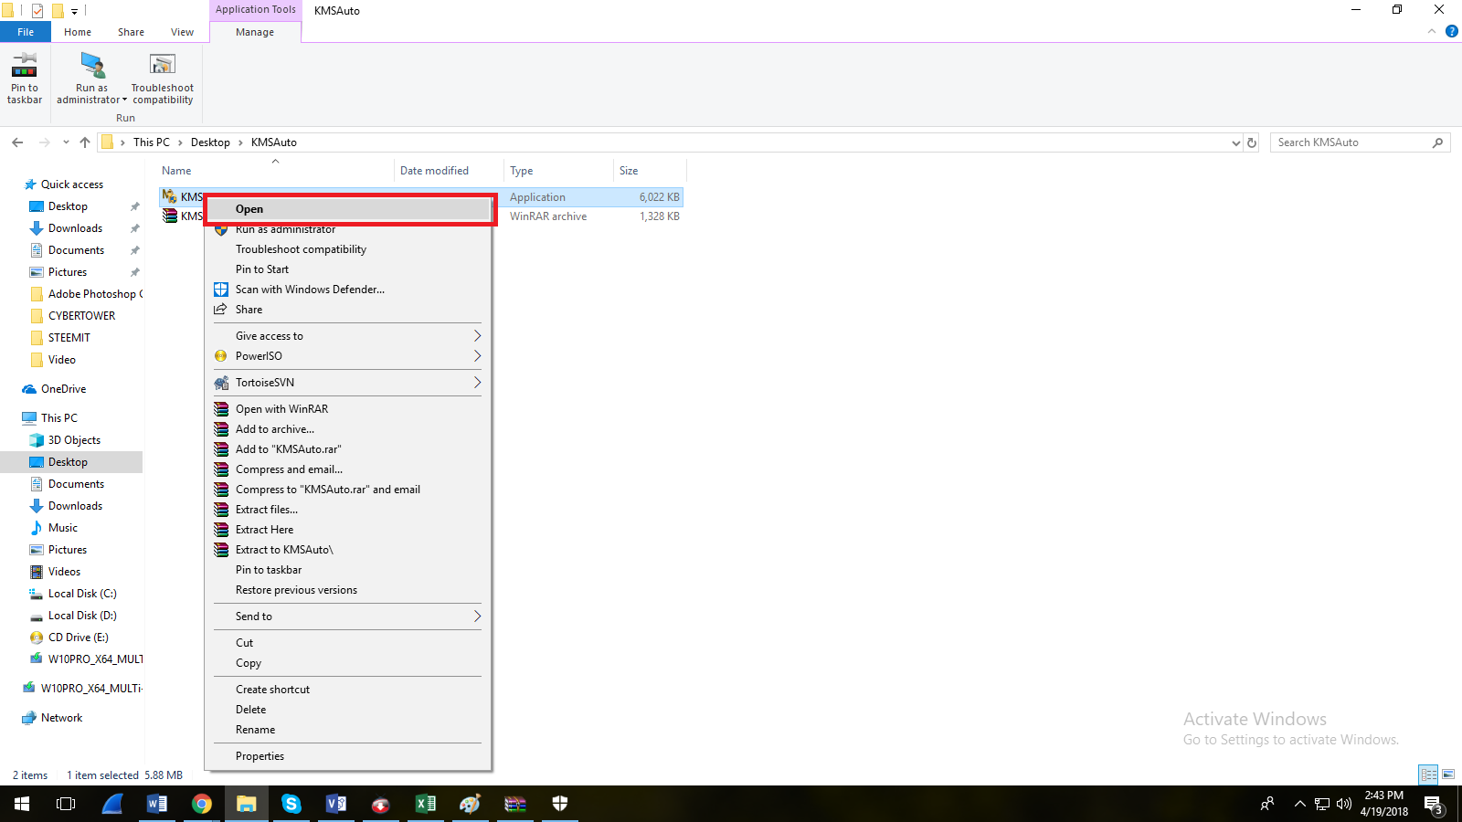Screen dimensions: 1462x822
Task: Sort by the Size column header
Action: (x=650, y=171)
